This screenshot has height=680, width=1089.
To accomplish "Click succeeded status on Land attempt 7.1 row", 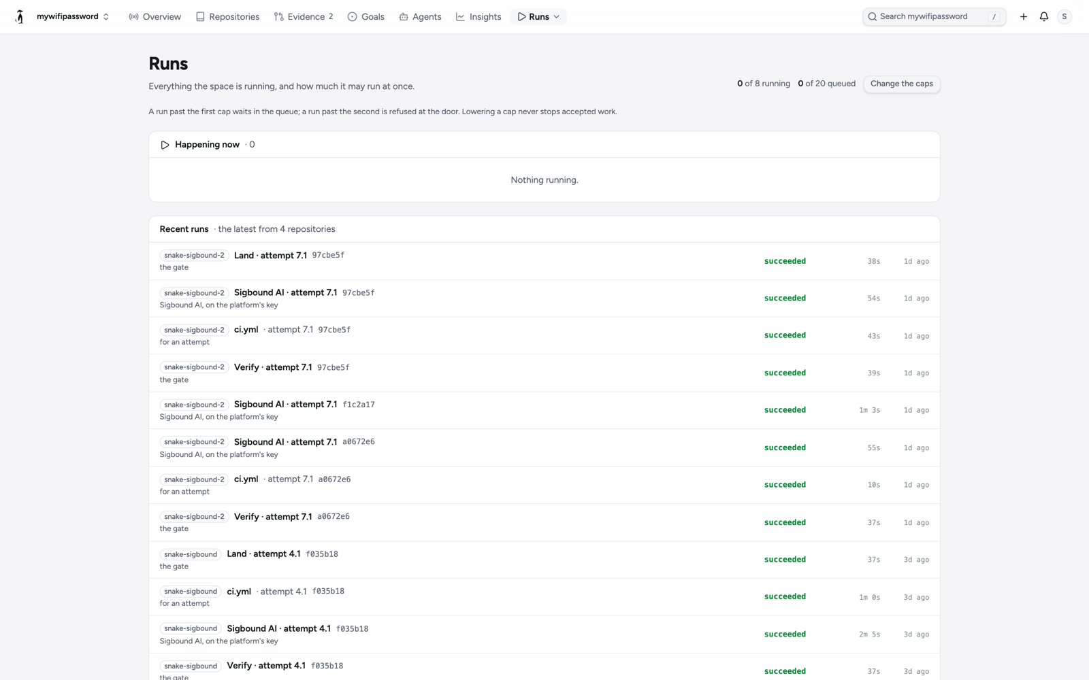I will (785, 261).
